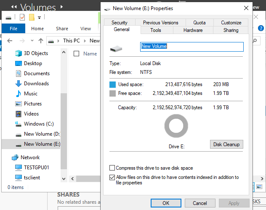Image resolution: width=266 pixels, height=210 pixels.
Task: Click the Windows (C:) drive icon
Action: (18, 124)
